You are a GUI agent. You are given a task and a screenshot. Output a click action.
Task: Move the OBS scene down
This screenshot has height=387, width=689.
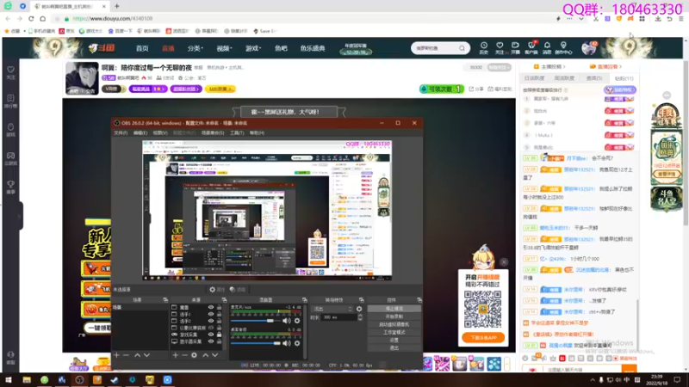click(x=146, y=355)
